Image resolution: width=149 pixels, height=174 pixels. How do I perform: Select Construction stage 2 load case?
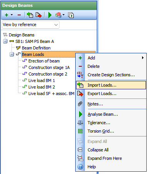tap(48, 74)
